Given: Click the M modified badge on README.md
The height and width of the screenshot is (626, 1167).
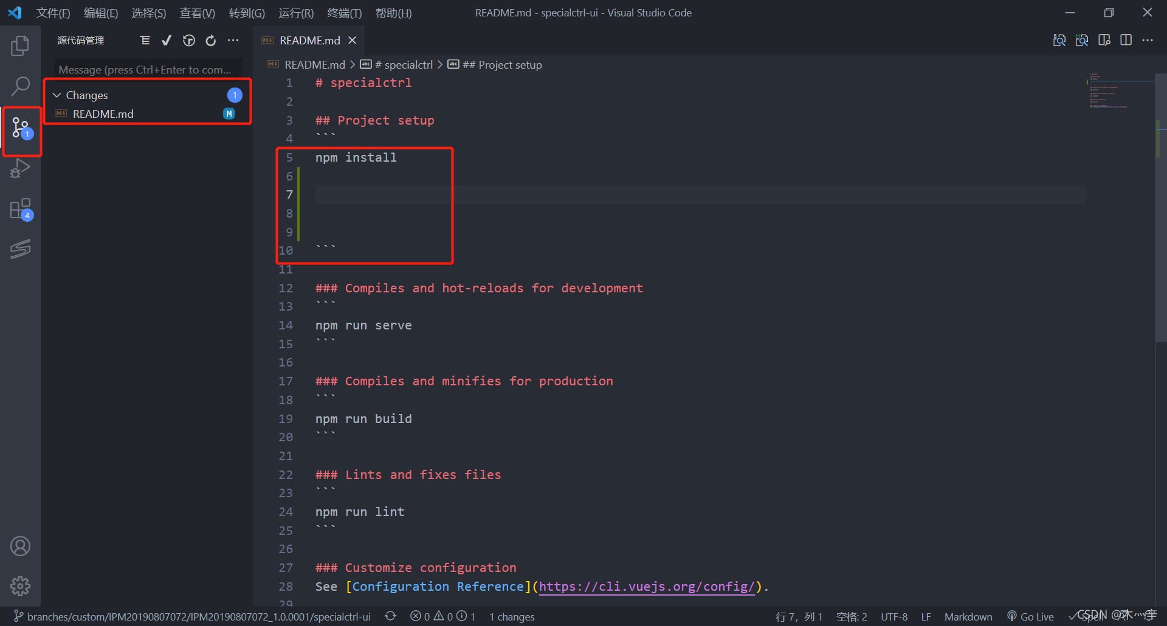Looking at the screenshot, I should [229, 114].
